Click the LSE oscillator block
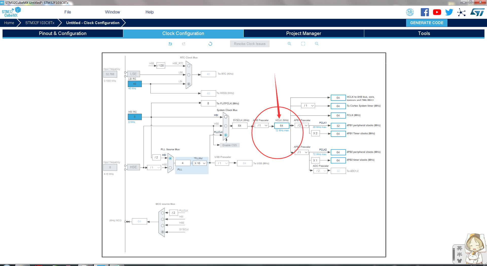 [133, 74]
